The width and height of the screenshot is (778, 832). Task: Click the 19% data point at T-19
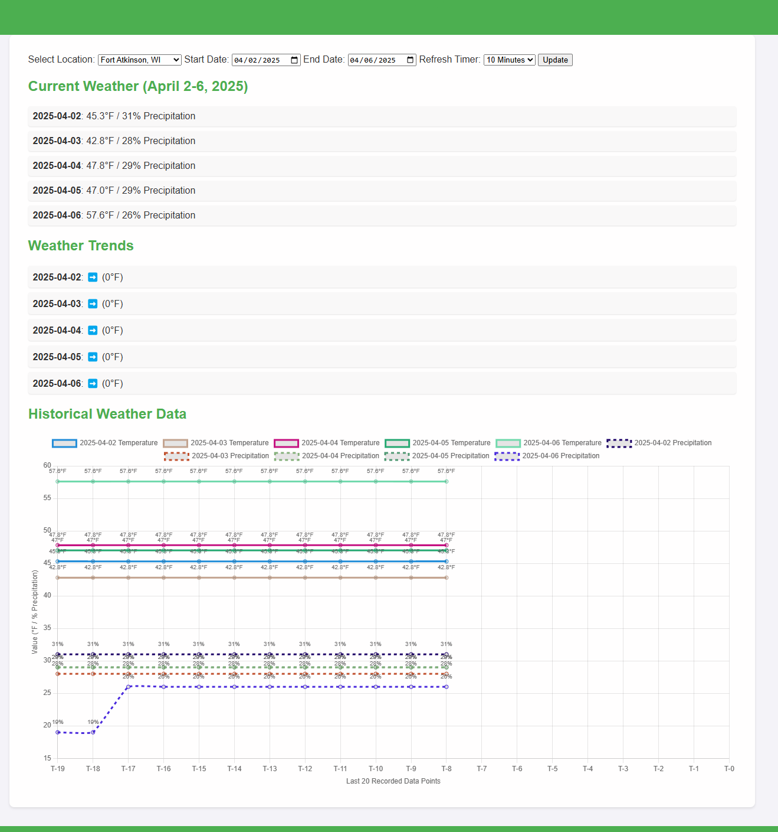coord(58,732)
